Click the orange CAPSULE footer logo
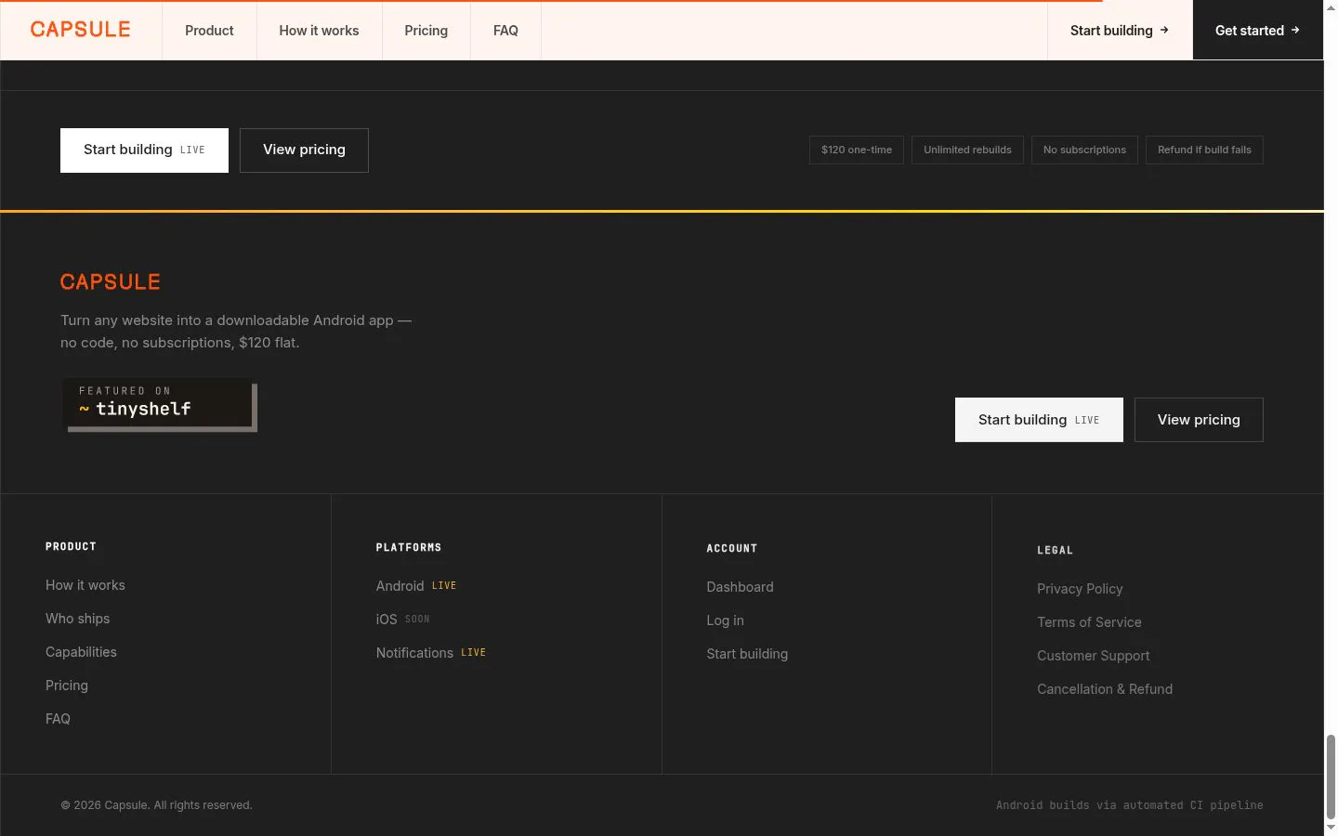Screen dimensions: 1338x836 coord(111,282)
